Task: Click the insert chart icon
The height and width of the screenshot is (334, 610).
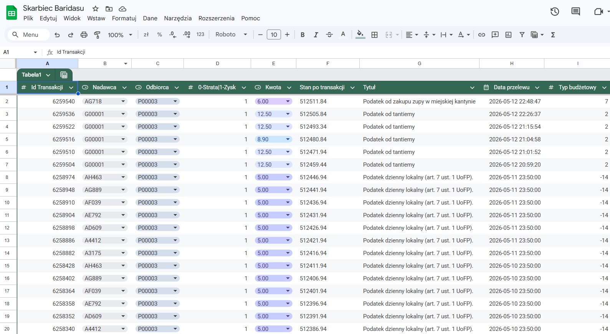Action: (x=508, y=35)
